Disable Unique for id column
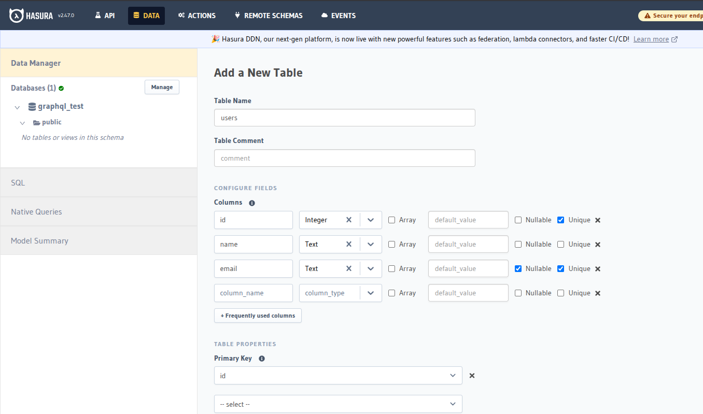 561,220
